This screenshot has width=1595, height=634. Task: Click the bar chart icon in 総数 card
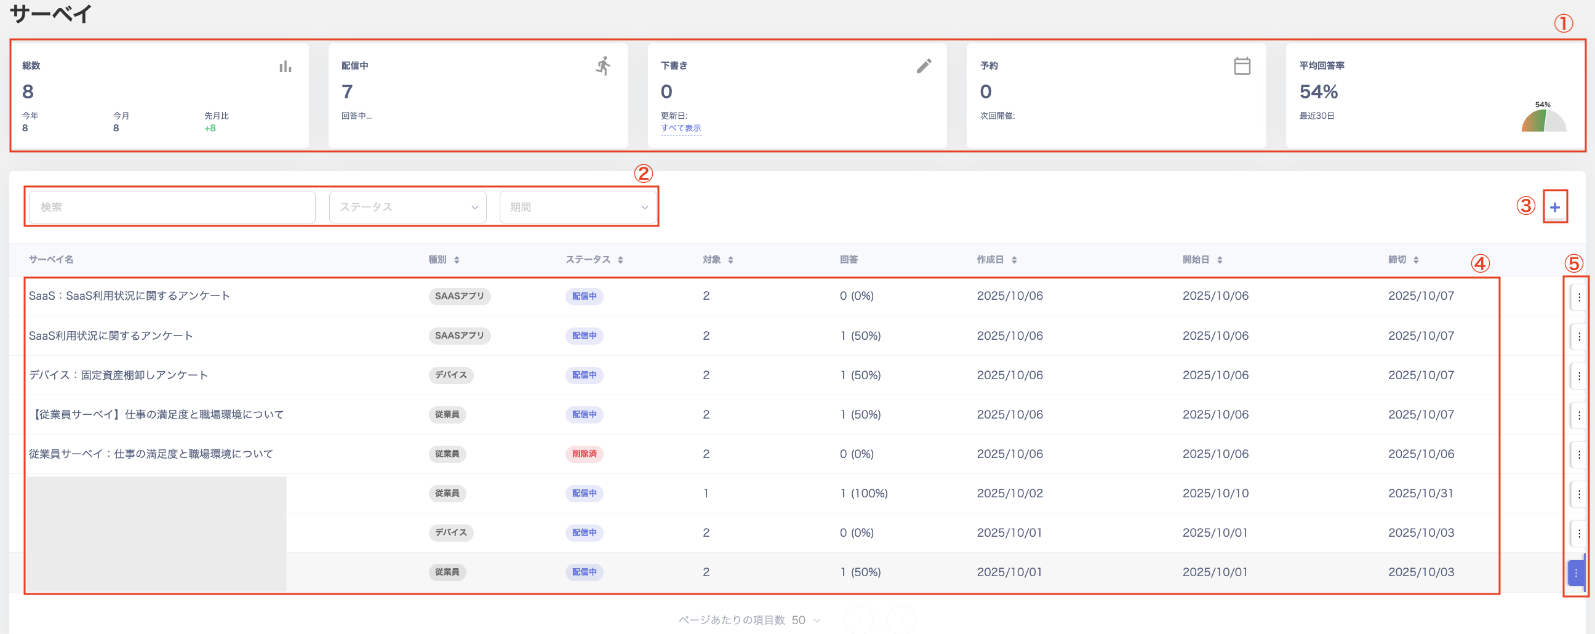(285, 66)
